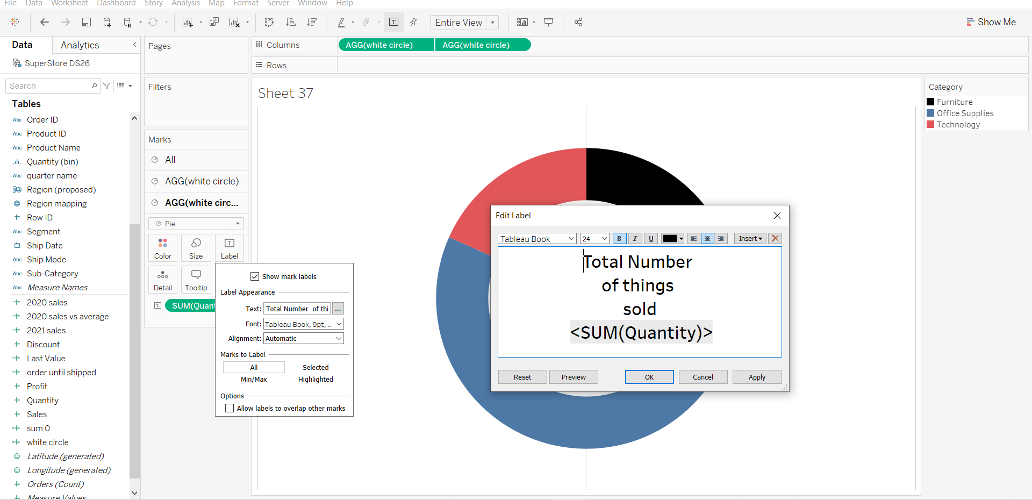Click the Share workbook icon
1032x500 pixels.
point(578,22)
